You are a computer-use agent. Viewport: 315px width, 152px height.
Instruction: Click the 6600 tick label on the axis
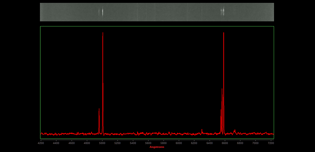tap(225, 143)
